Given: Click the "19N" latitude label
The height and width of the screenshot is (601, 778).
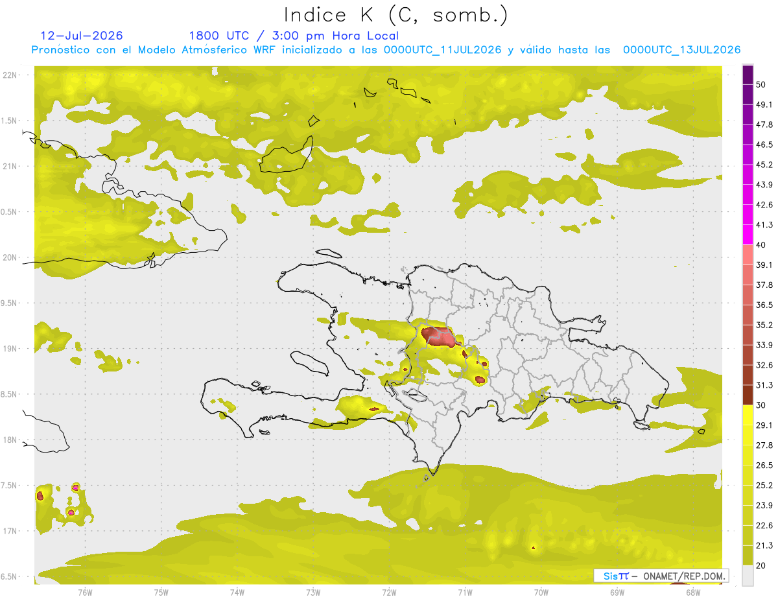Looking at the screenshot, I should tap(10, 349).
